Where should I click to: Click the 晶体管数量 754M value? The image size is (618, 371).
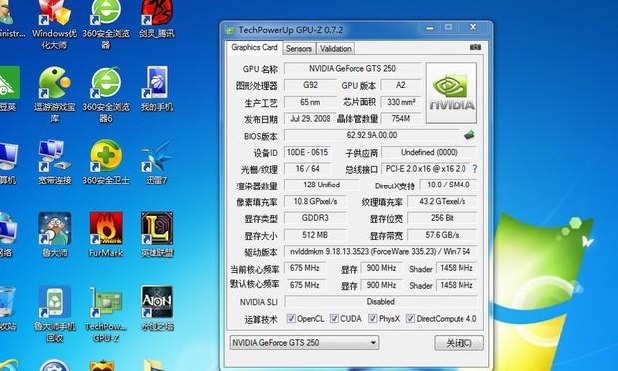[400, 119]
